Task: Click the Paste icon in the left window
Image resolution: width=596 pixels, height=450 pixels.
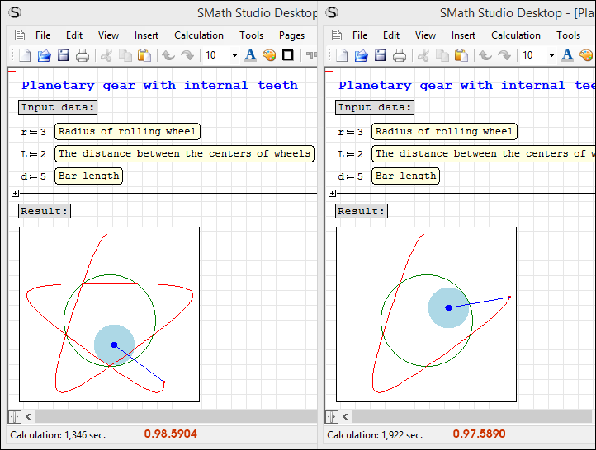Action: tap(144, 55)
